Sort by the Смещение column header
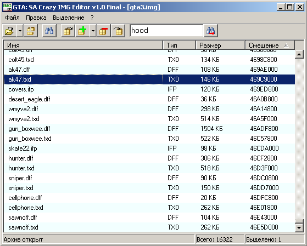This screenshot has width=307, height=246. click(x=270, y=45)
